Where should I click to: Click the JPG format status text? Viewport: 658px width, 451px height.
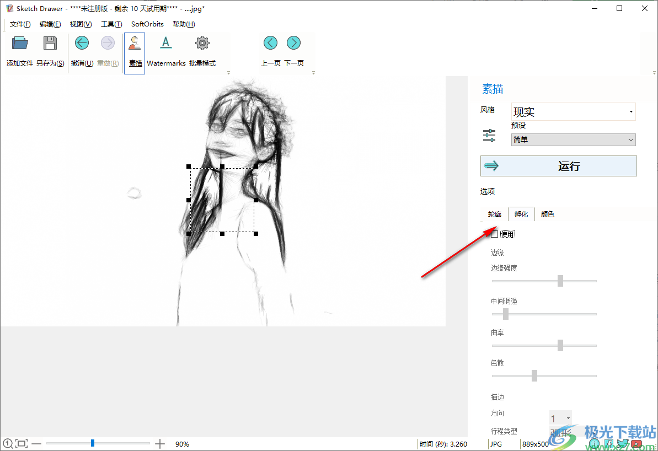[496, 444]
